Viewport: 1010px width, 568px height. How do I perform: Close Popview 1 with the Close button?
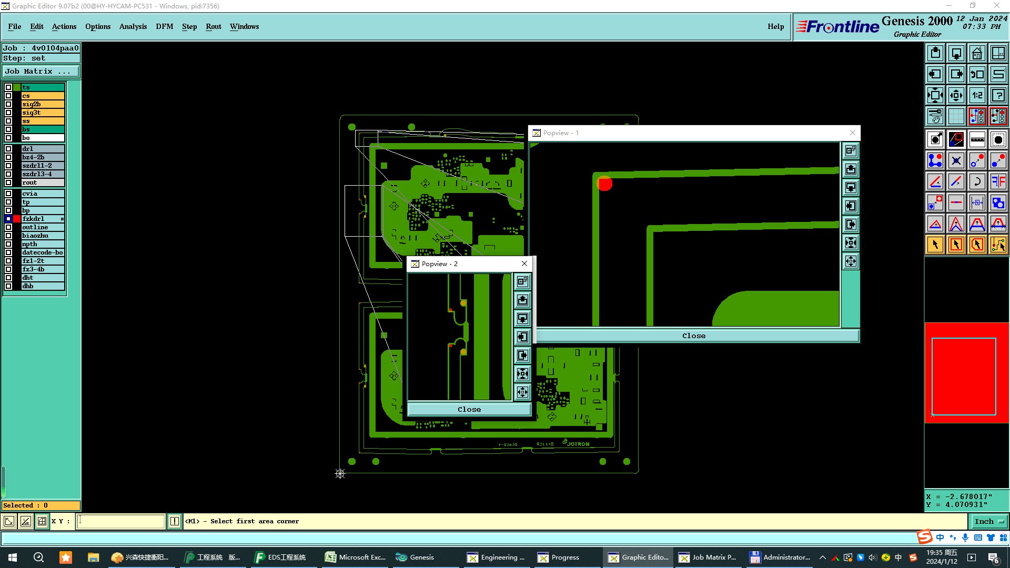coord(693,336)
